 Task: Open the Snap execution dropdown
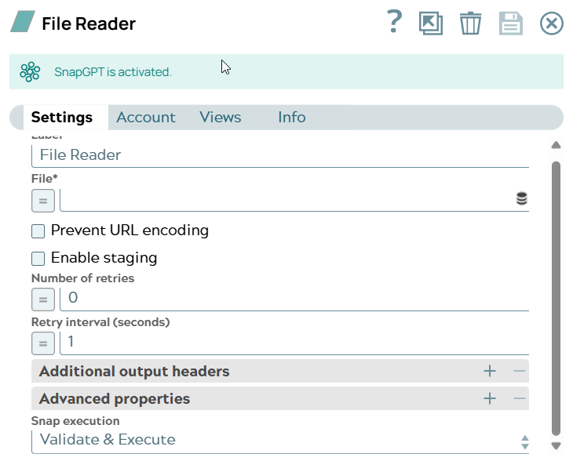(x=280, y=441)
